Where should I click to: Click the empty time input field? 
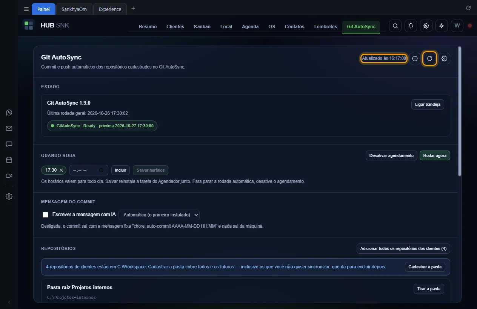tap(89, 170)
